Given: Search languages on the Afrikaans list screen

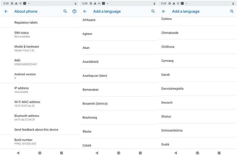Looking at the screenshot, I should (x=153, y=11).
